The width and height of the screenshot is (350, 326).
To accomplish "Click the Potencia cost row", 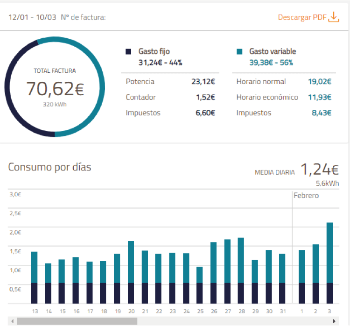I will pyautogui.click(x=170, y=82).
